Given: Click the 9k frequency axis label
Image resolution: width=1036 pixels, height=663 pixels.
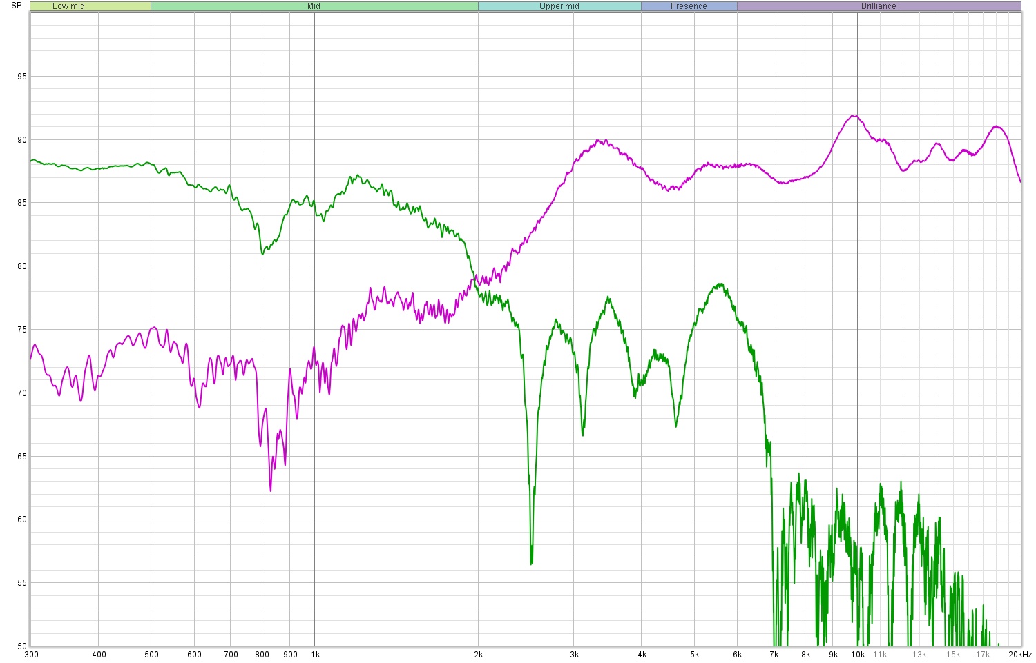Looking at the screenshot, I should pyautogui.click(x=834, y=655).
